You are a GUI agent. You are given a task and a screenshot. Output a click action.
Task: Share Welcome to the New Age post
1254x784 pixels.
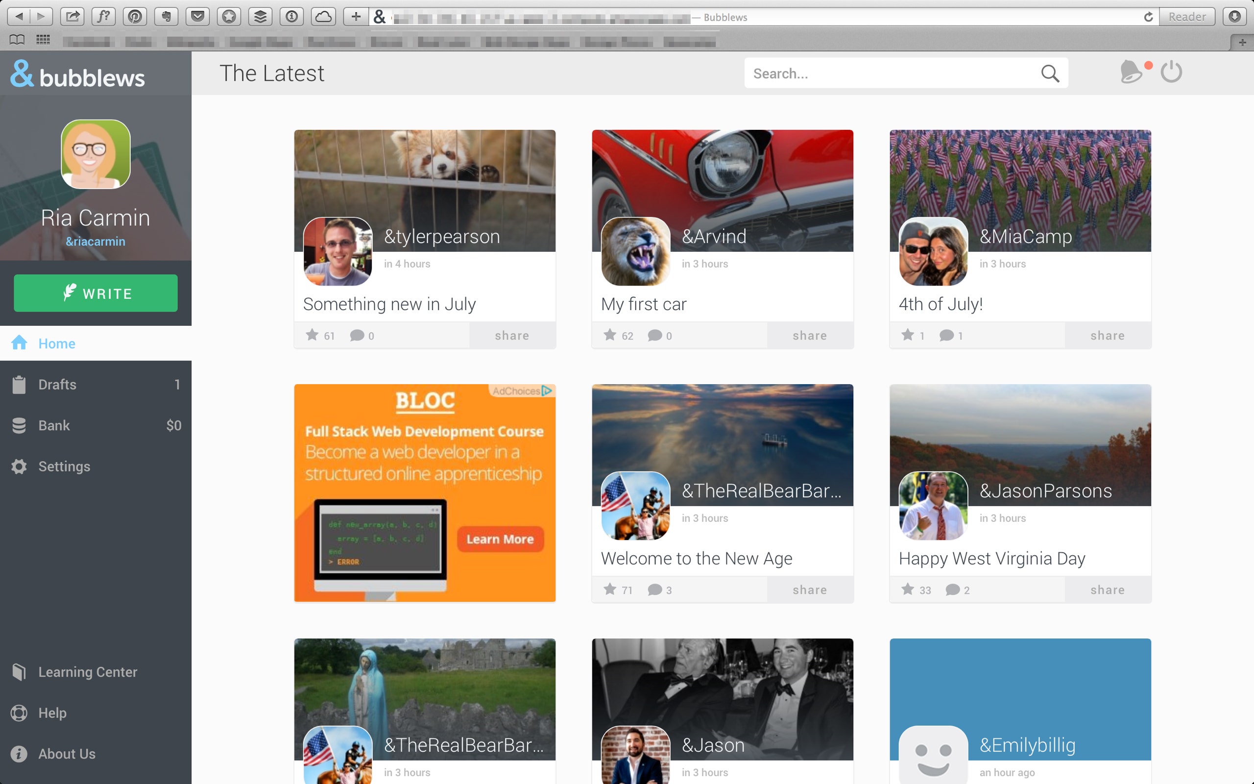[810, 590]
